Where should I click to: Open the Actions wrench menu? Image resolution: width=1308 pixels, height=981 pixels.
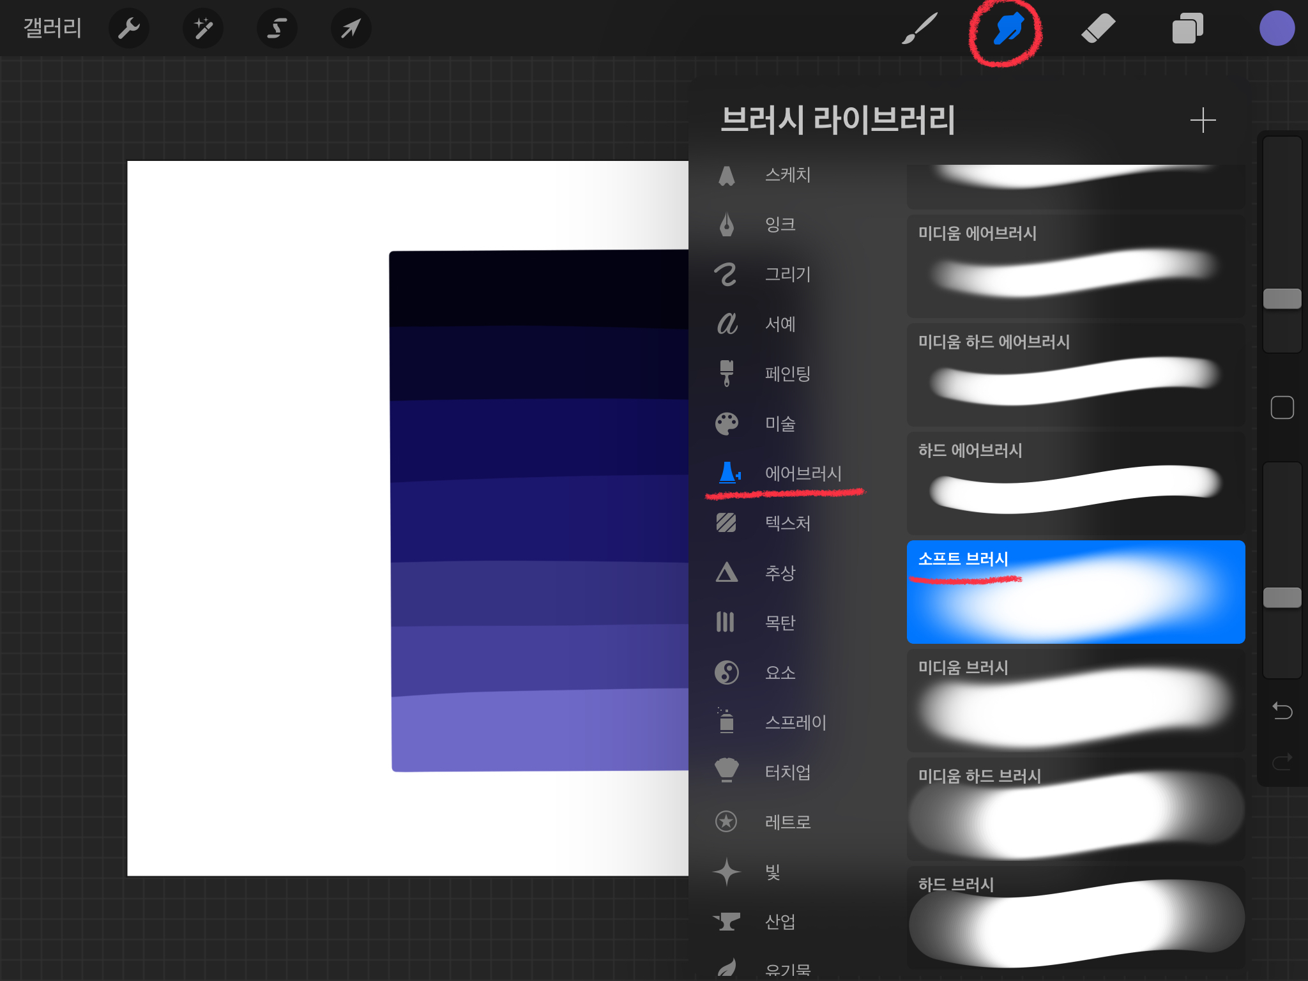[x=129, y=29]
